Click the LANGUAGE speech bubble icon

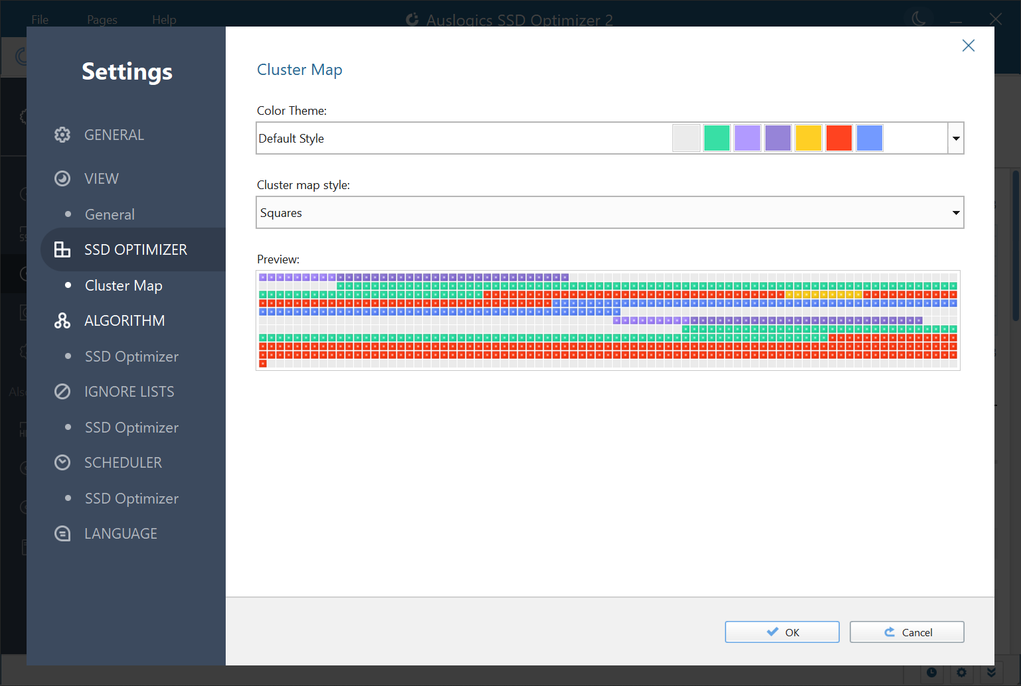click(x=62, y=533)
